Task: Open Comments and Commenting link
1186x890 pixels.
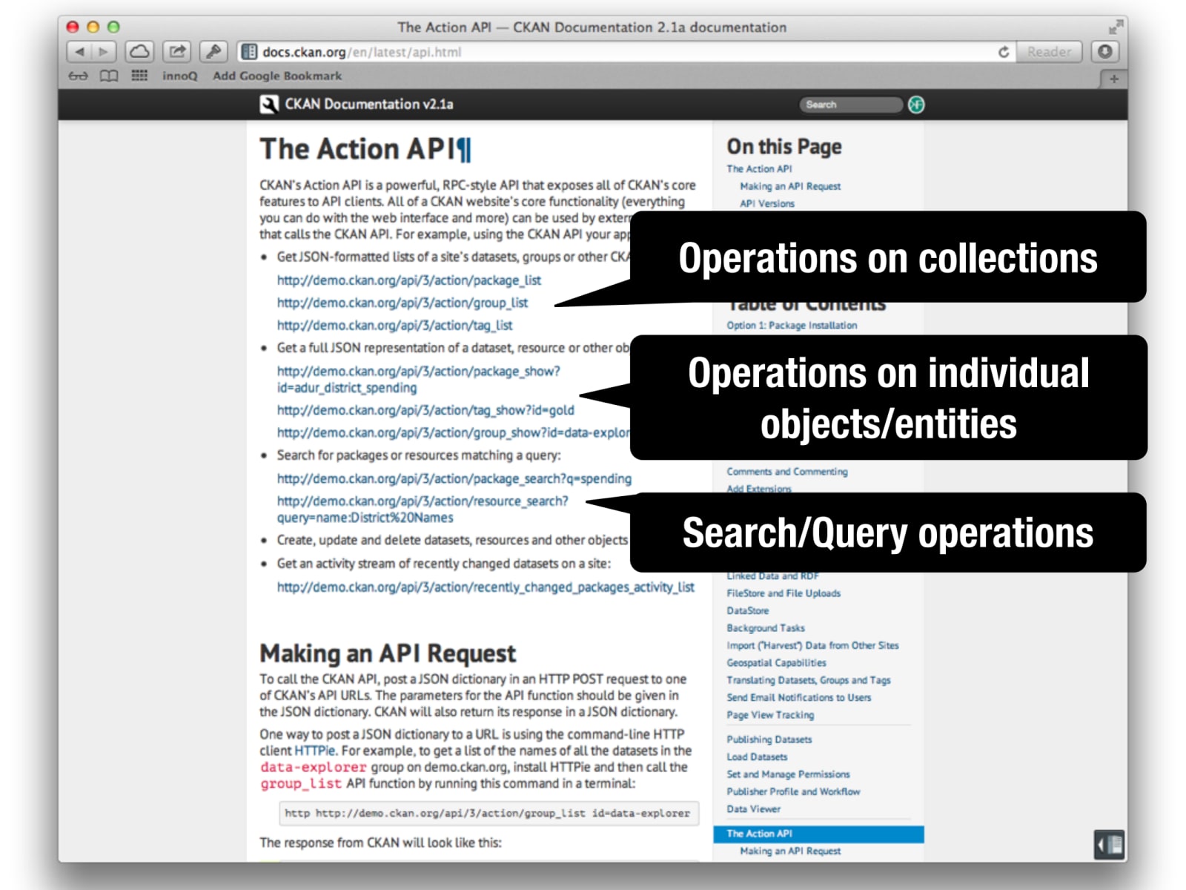Action: click(x=787, y=471)
